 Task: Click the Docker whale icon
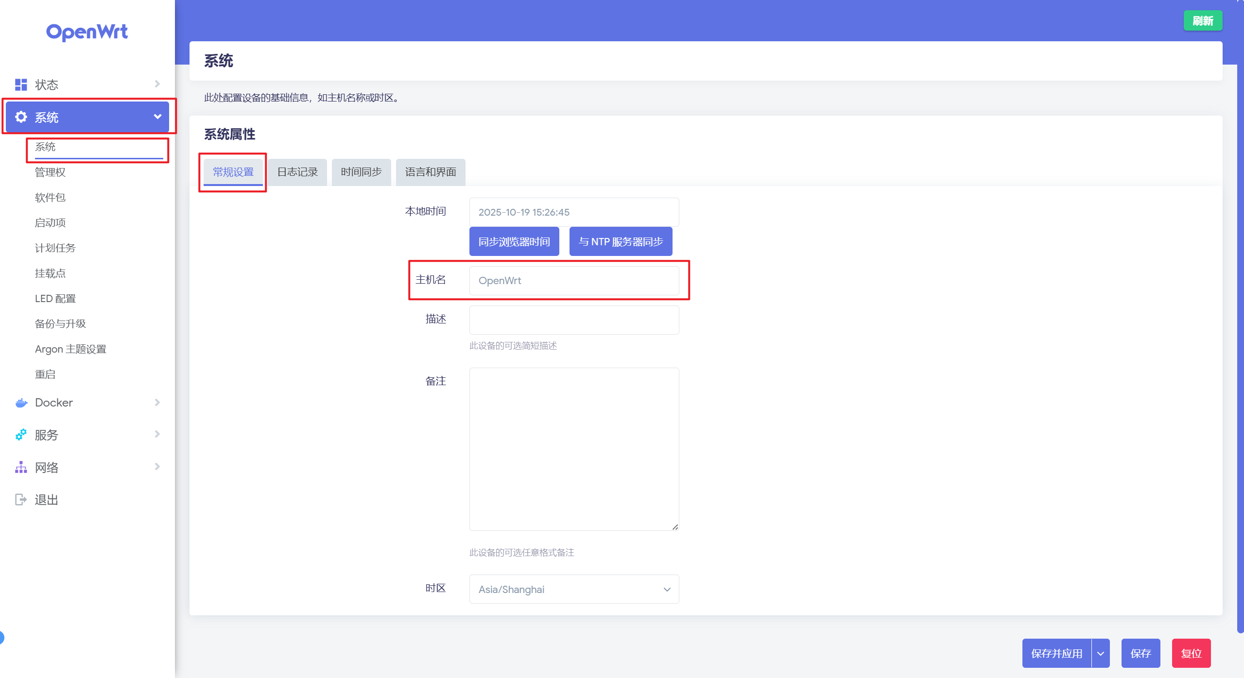(21, 403)
